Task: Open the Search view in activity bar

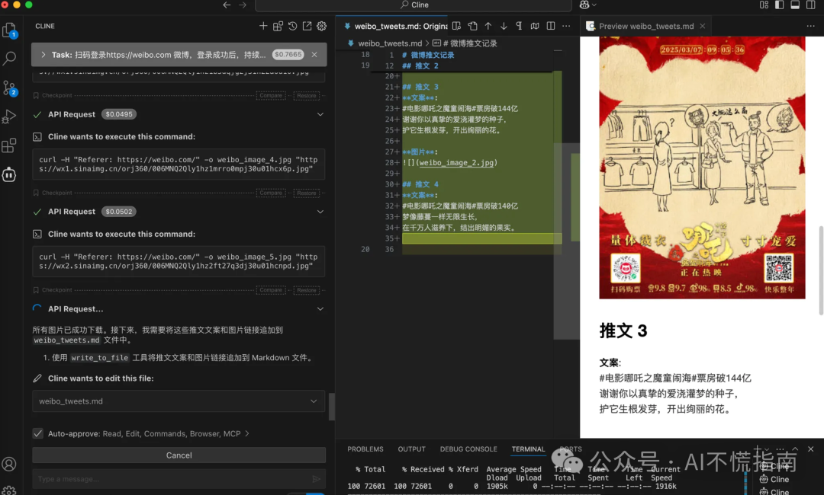Action: [x=9, y=58]
